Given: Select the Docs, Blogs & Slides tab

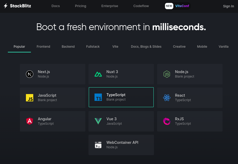Looking at the screenshot, I should (x=146, y=47).
